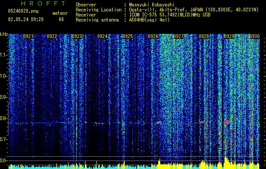The image size is (266, 169).
Task: Click the observer name Masayuki Kobayashi
Action: tap(152, 5)
